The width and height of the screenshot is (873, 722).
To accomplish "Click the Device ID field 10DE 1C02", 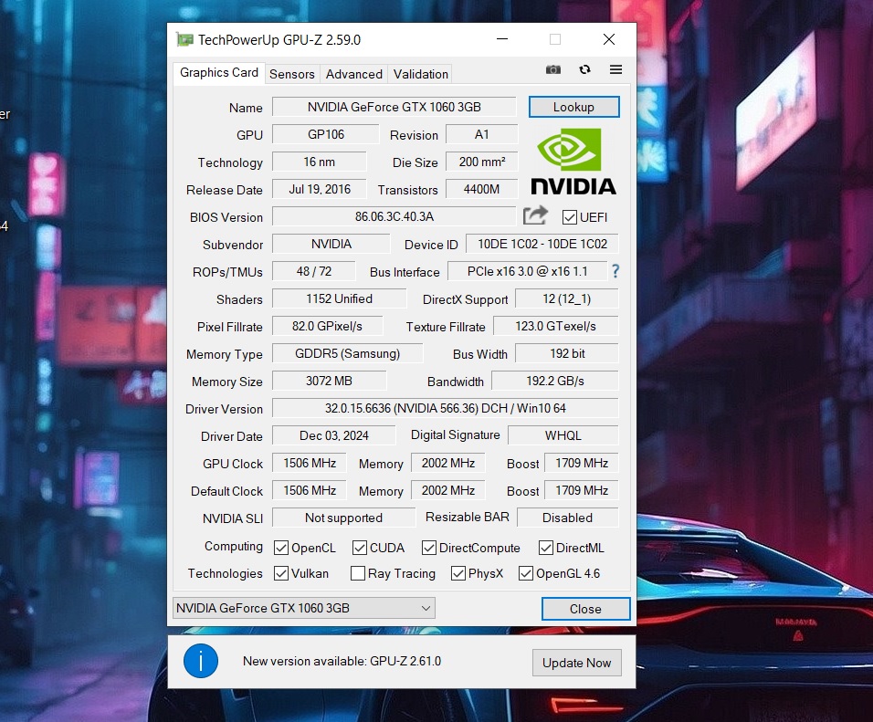I will click(x=542, y=244).
